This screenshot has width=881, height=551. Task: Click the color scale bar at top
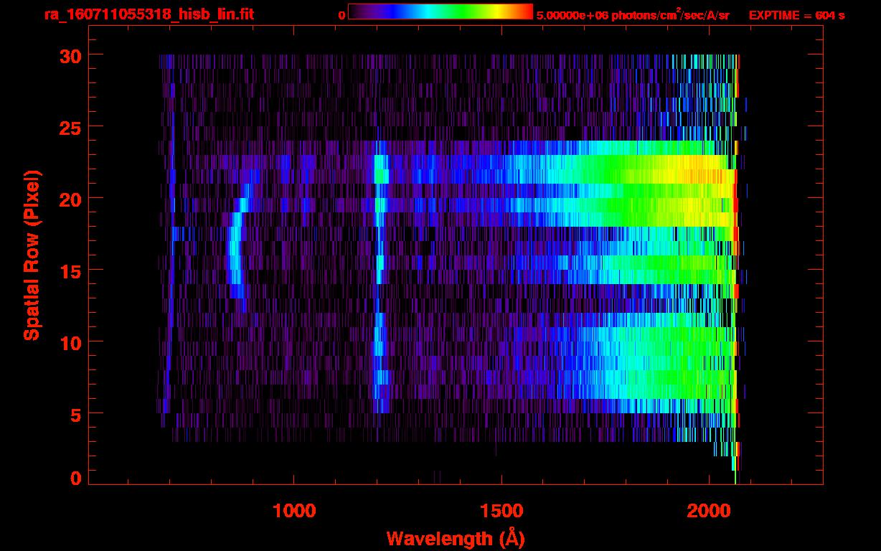tap(440, 12)
